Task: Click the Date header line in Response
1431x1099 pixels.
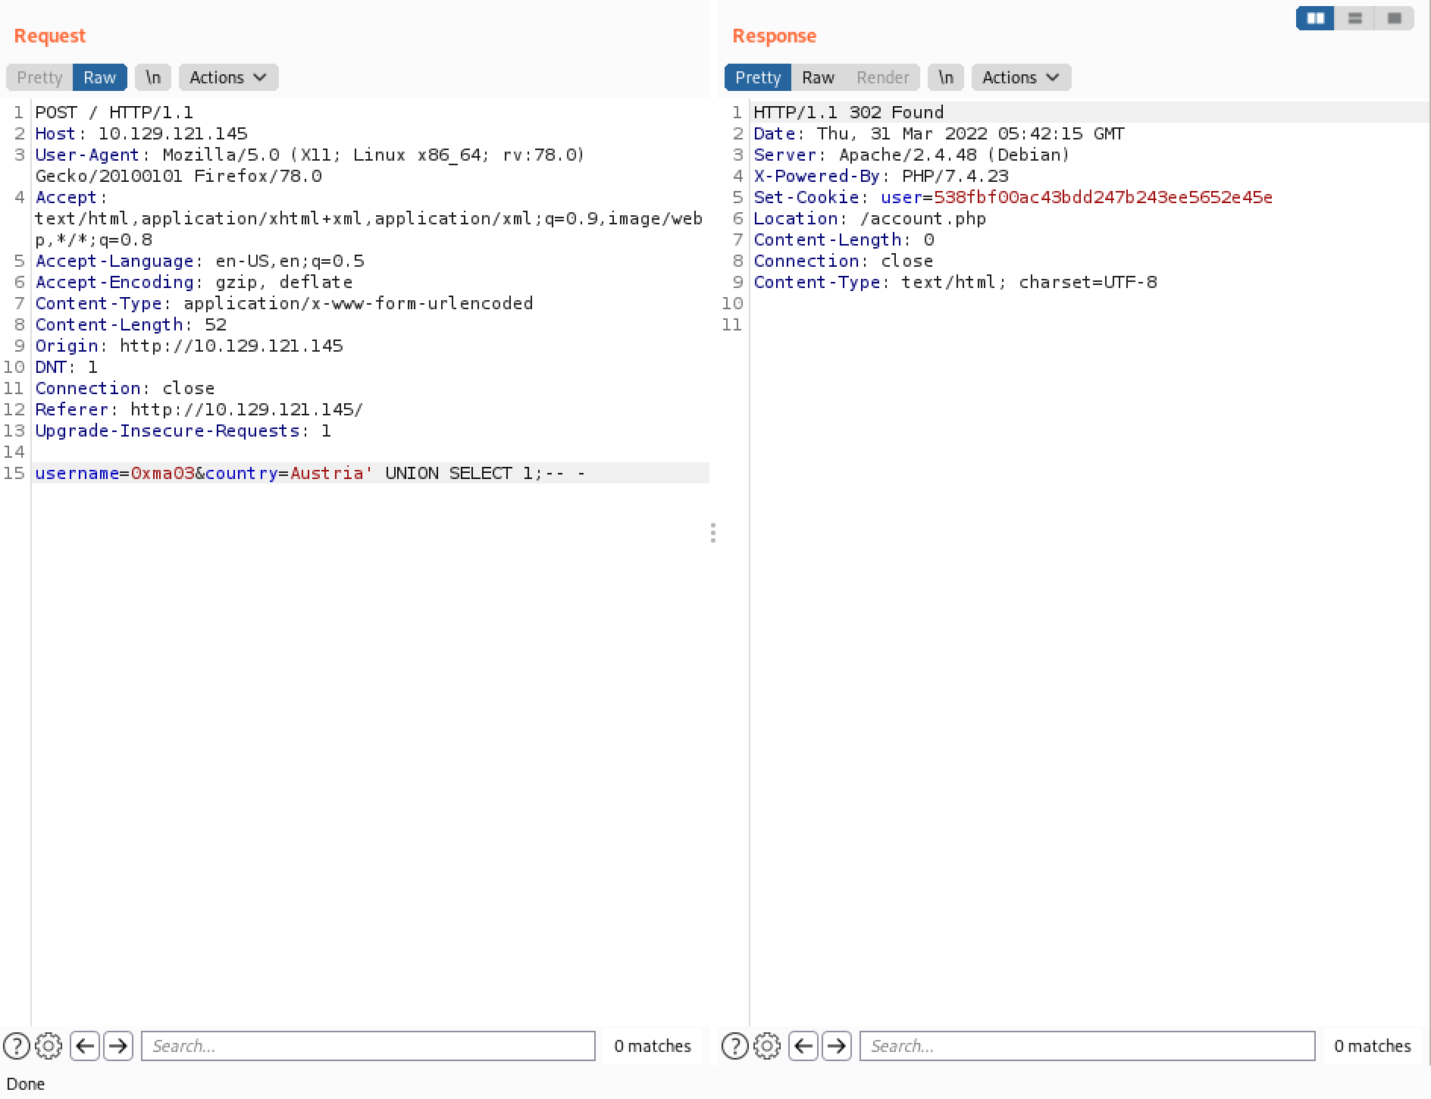Action: tap(938, 133)
